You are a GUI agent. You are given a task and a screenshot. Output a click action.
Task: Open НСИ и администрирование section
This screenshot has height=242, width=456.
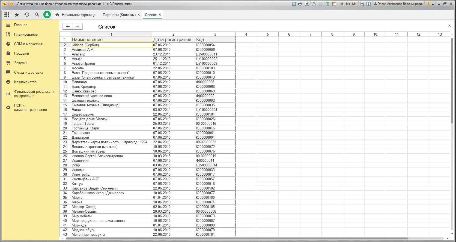(30, 107)
